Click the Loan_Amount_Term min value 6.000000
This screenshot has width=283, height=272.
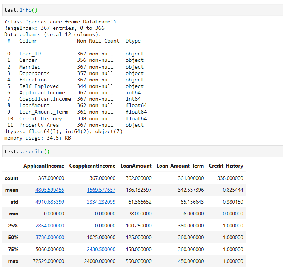click(x=194, y=214)
